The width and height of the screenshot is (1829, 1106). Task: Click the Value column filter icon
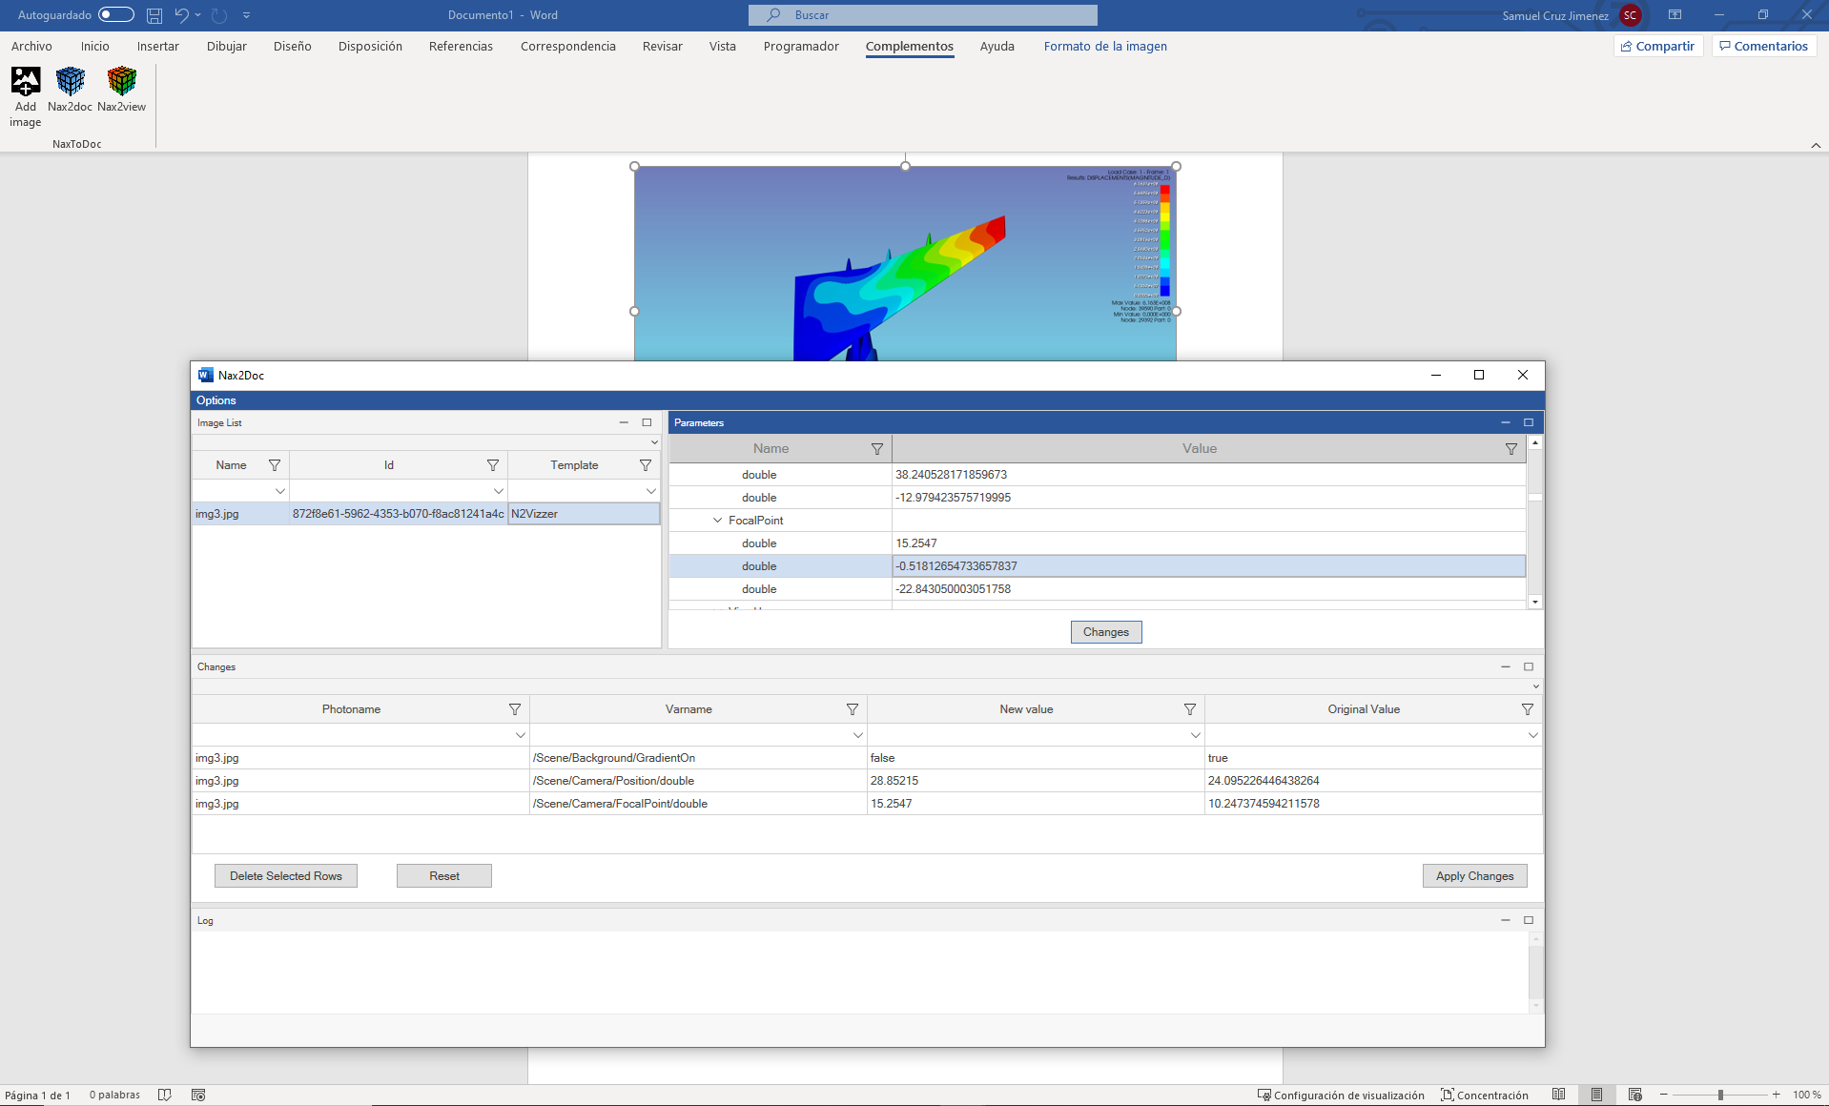1511,449
